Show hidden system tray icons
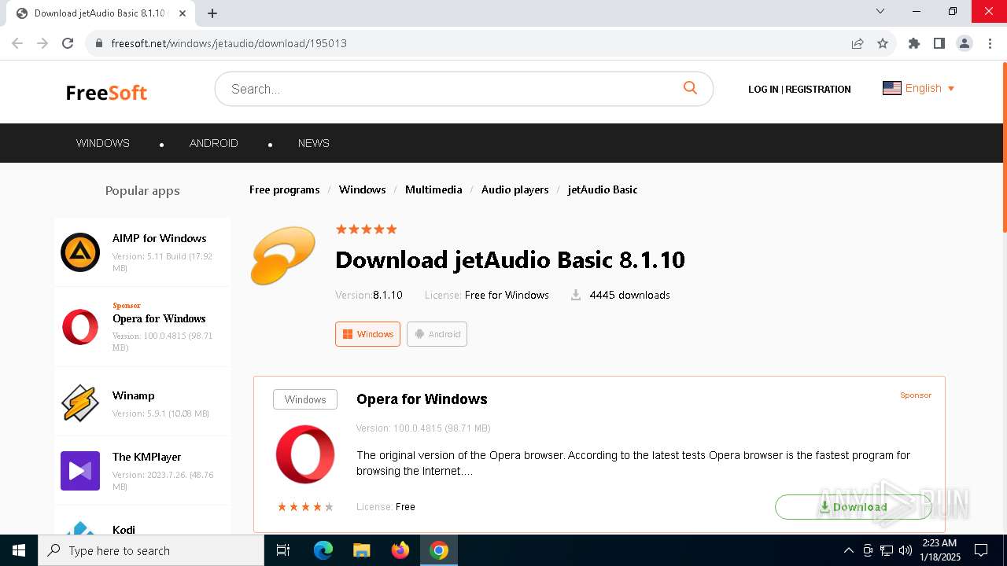 pyautogui.click(x=848, y=550)
